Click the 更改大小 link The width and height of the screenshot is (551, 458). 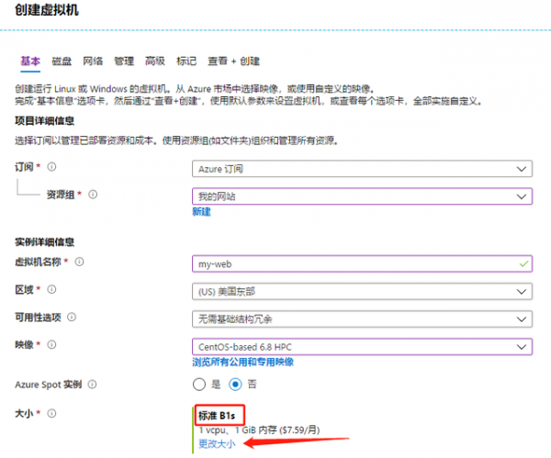[218, 443]
